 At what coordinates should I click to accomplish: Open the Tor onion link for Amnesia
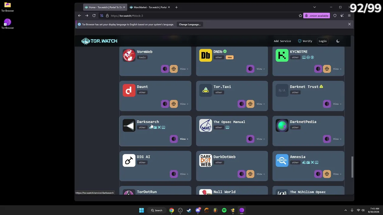tap(318, 174)
